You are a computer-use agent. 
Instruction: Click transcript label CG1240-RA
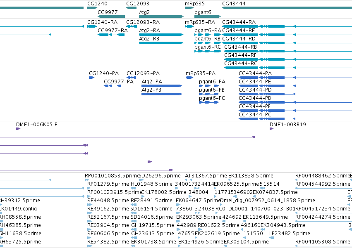tap(102, 22)
